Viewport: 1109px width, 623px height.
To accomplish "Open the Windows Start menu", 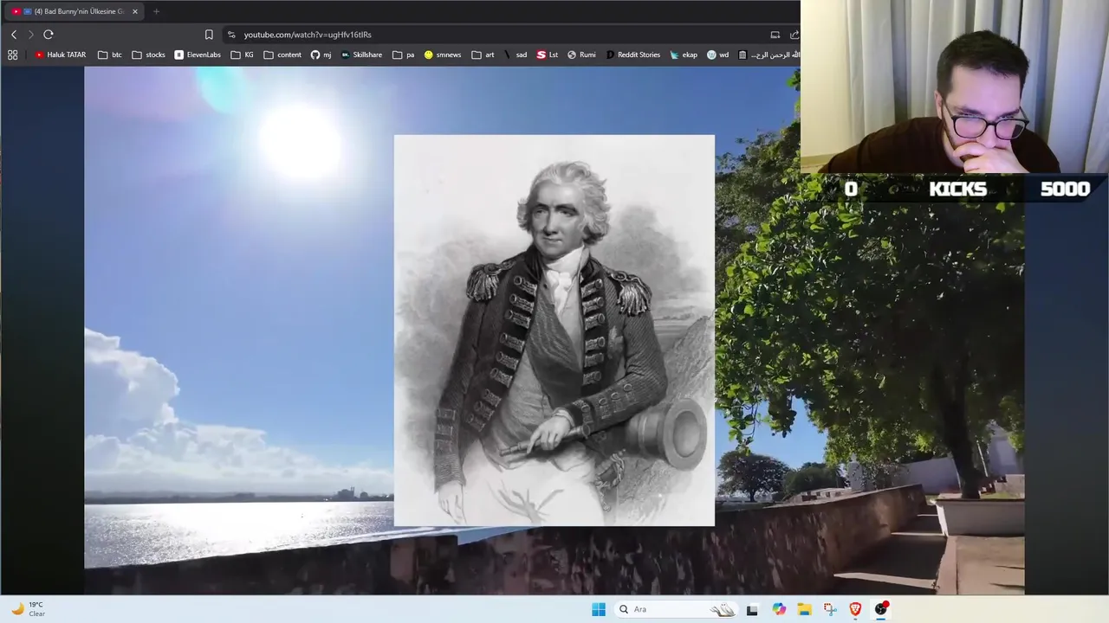I will 599,609.
